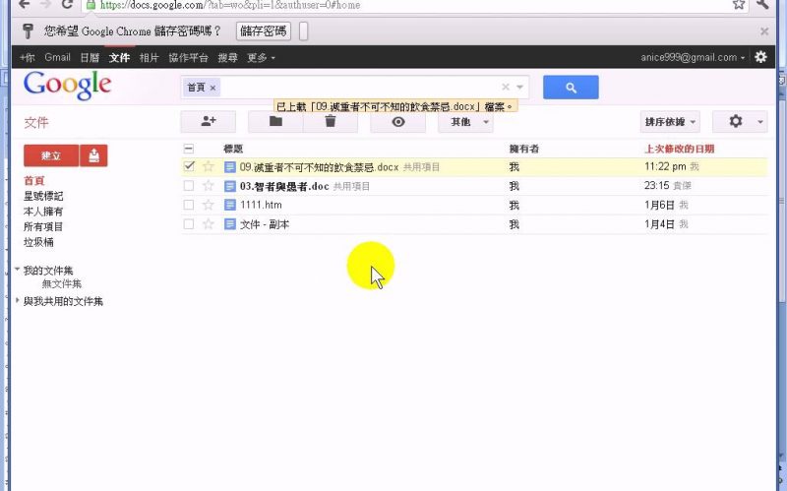Click the share (add person) toolbar icon
The height and width of the screenshot is (491, 787).
[209, 121]
